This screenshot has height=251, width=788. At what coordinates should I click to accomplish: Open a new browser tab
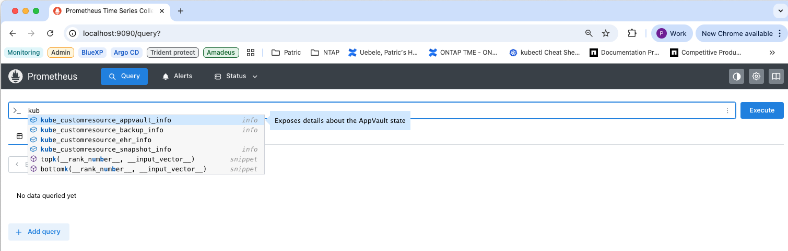181,11
